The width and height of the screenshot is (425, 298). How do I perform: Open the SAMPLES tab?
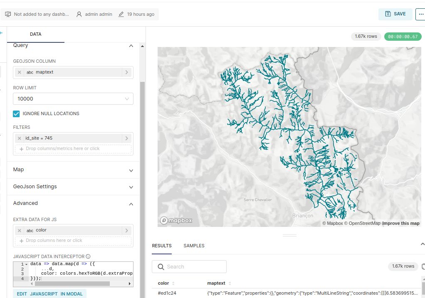click(194, 246)
